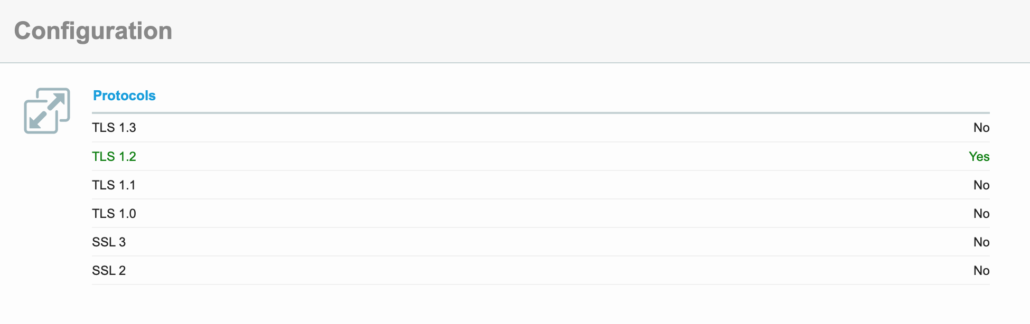Select the No value for SSL 2
Screen dimensions: 1030x324
(981, 271)
